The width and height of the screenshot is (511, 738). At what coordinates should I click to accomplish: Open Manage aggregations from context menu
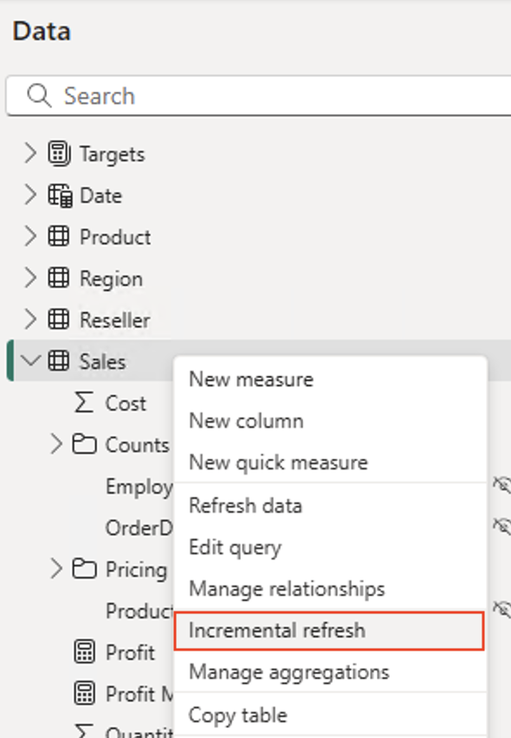coord(289,672)
